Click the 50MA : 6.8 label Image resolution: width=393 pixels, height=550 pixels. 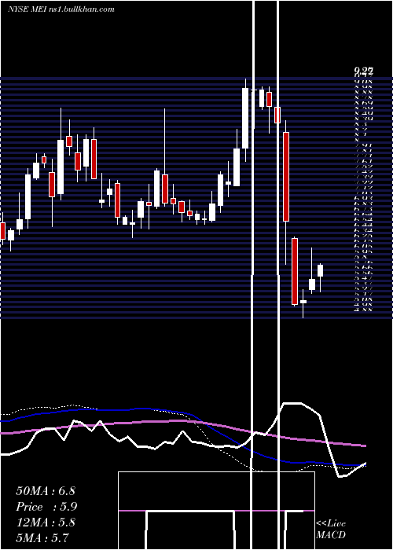(x=46, y=490)
